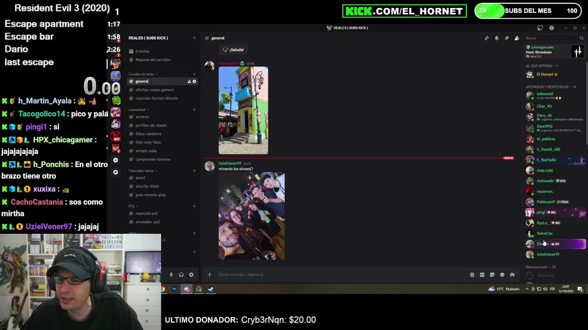This screenshot has width=588, height=330.
Task: Open babonoid member profile
Action: 555,95
